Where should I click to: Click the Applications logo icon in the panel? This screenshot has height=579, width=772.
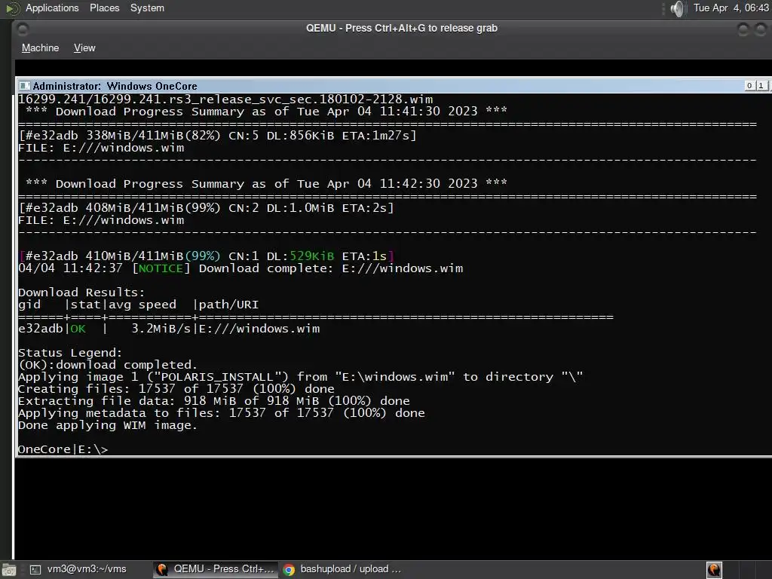(x=12, y=8)
